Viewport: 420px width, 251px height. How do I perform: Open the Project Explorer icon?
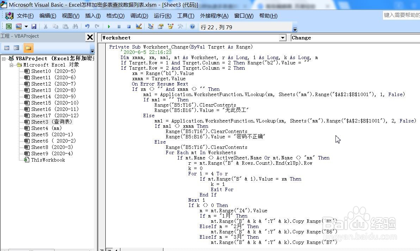click(x=151, y=26)
